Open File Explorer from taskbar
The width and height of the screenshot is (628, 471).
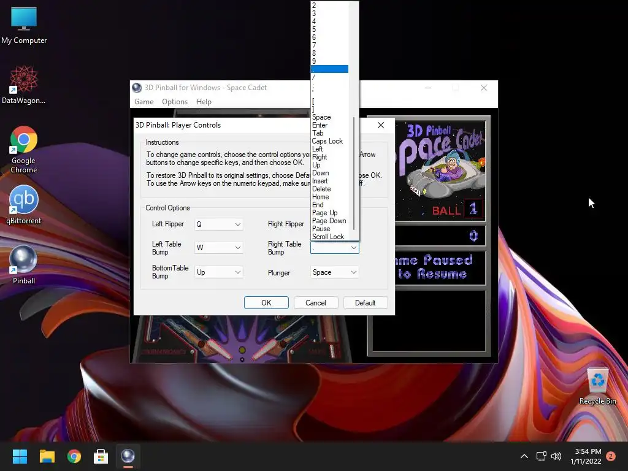tap(47, 456)
